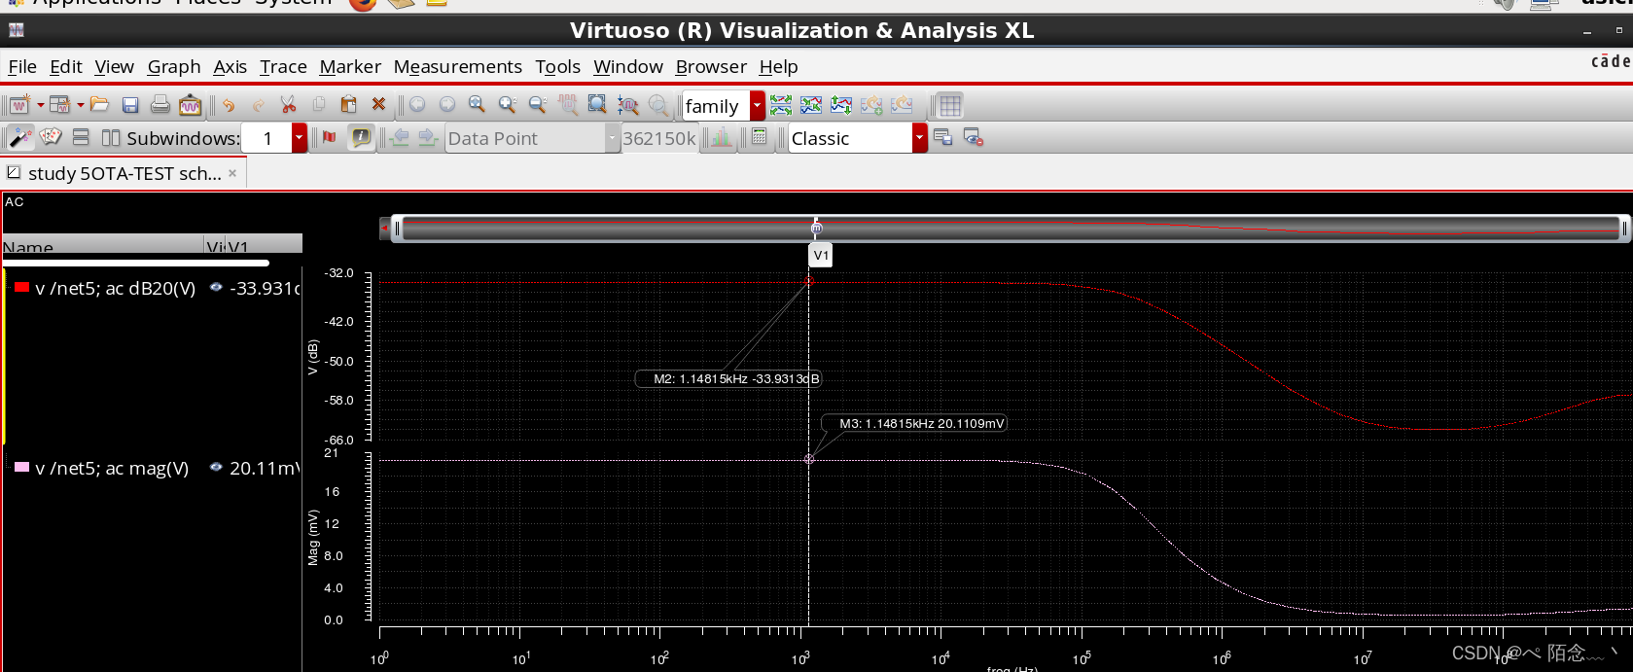This screenshot has width=1633, height=672.
Task: Paste the copied trace
Action: 348,105
